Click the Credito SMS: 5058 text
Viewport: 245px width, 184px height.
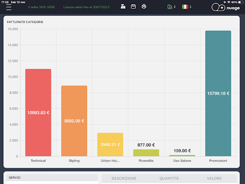[41, 7]
